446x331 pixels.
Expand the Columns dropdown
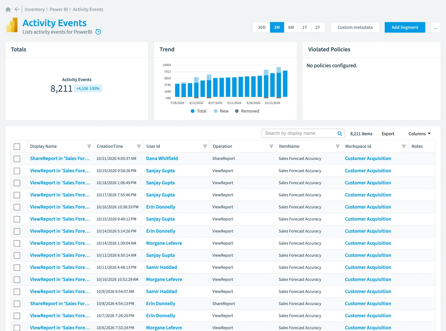pos(420,134)
